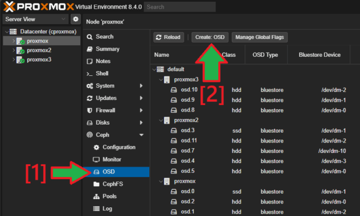
Task: Select the osd.7 row
Action: (255, 151)
